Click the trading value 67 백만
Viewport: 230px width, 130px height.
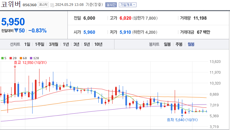pyautogui.click(x=203, y=32)
